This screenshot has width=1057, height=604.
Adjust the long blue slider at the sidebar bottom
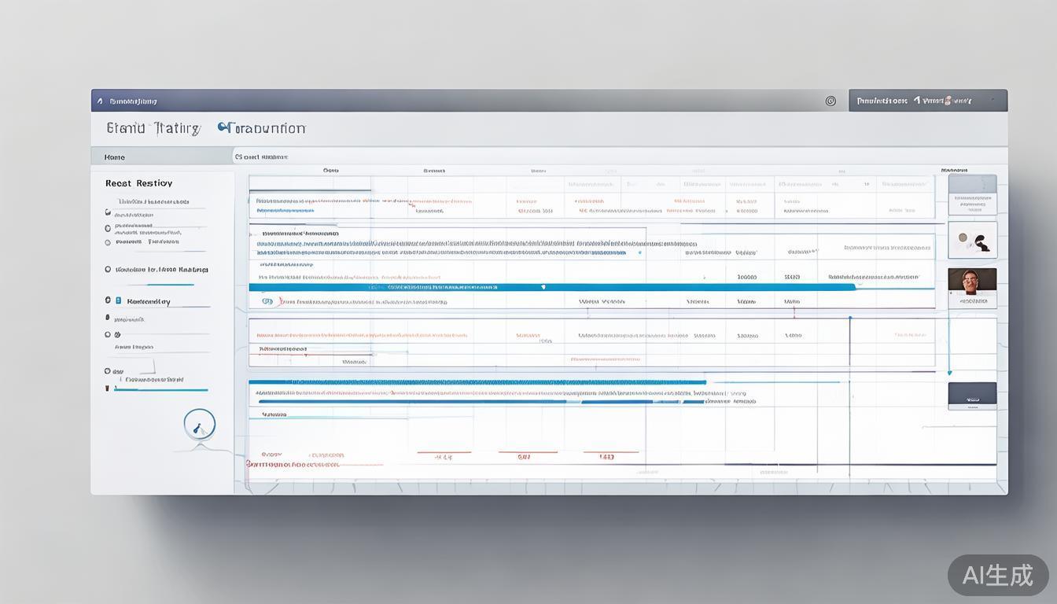161,389
